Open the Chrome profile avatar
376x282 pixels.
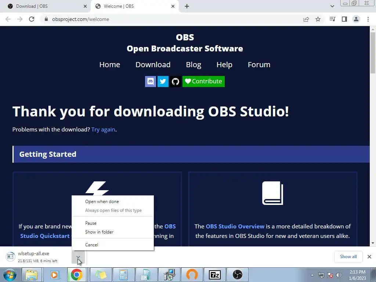[x=356, y=19]
